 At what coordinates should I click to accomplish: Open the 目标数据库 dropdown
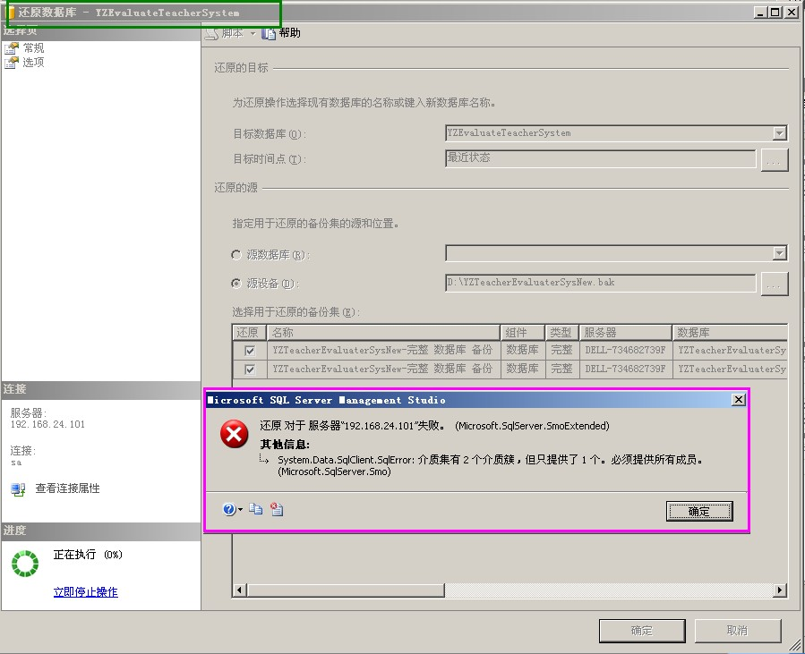tap(779, 133)
